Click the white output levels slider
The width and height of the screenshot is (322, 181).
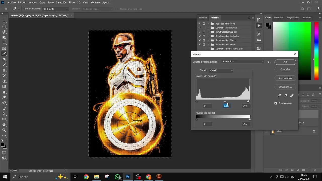pyautogui.click(x=250, y=119)
